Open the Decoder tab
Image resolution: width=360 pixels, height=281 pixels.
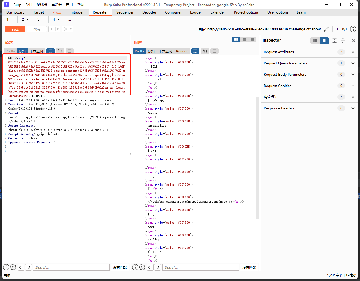pyautogui.click(x=149, y=12)
